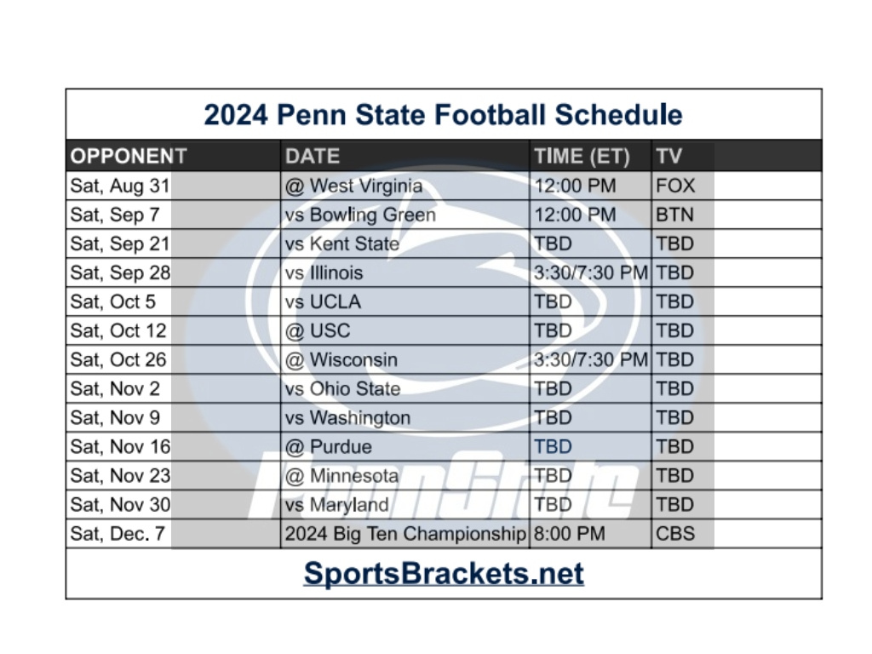Click the vs Illinois matchup cell
The image size is (872, 654).
click(x=324, y=272)
